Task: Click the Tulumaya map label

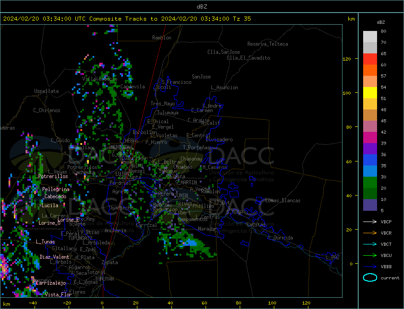Action: pyautogui.click(x=168, y=113)
